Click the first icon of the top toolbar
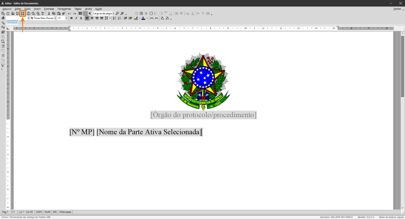 click(3, 13)
